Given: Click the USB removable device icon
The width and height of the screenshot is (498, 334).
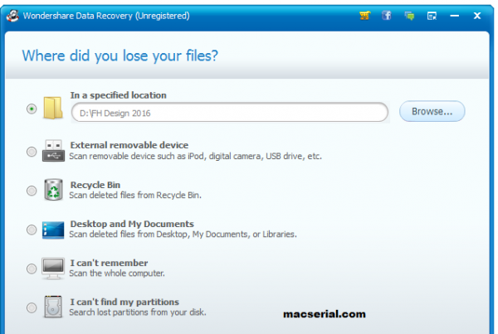Looking at the screenshot, I should point(53,151).
